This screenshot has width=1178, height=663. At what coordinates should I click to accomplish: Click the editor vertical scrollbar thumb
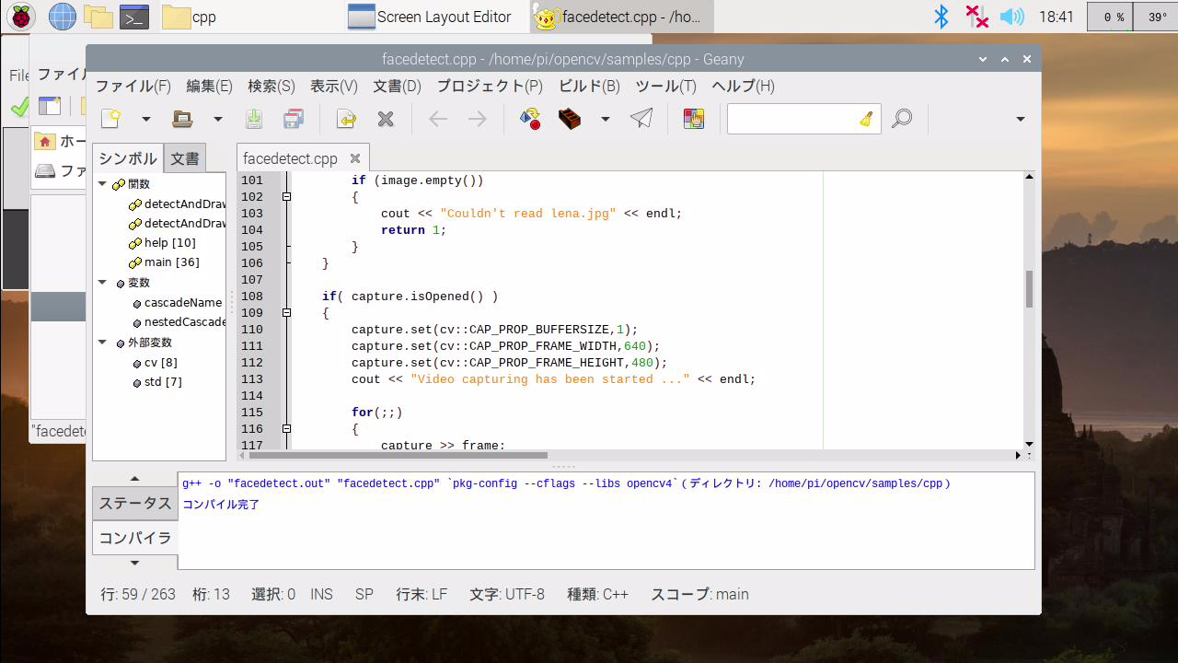1029,289
